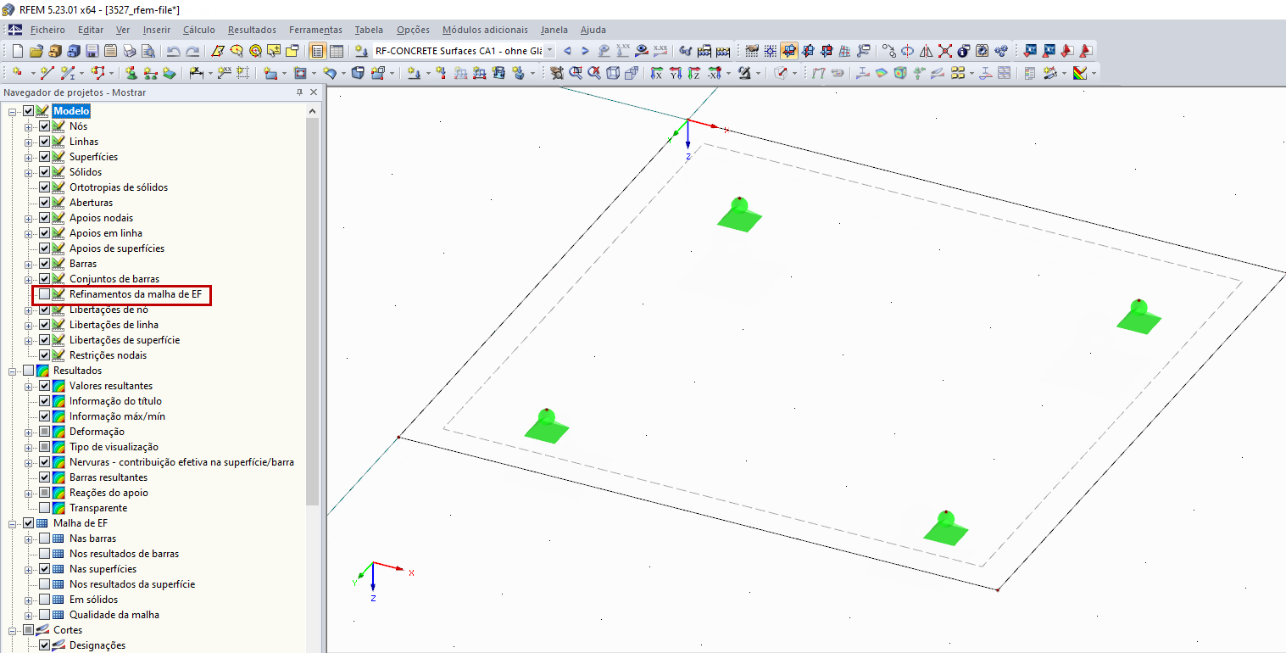This screenshot has height=653, width=1286.
Task: Pin the Navegador de projetos panel
Action: (299, 92)
